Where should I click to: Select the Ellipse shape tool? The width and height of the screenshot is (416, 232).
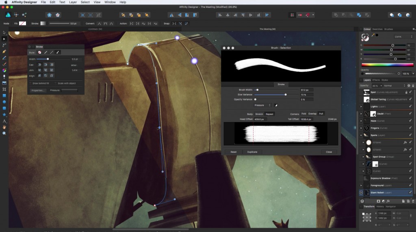click(4, 102)
